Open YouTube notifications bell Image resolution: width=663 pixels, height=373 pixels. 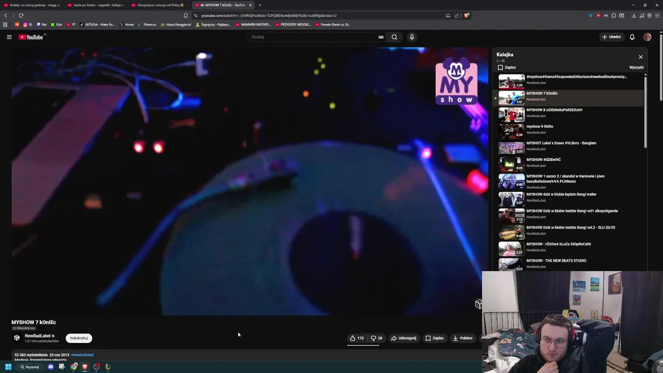pyautogui.click(x=632, y=37)
